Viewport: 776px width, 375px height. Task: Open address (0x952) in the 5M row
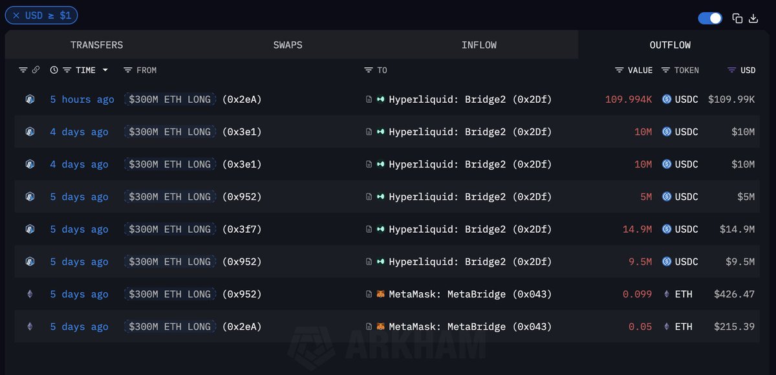pyautogui.click(x=242, y=197)
